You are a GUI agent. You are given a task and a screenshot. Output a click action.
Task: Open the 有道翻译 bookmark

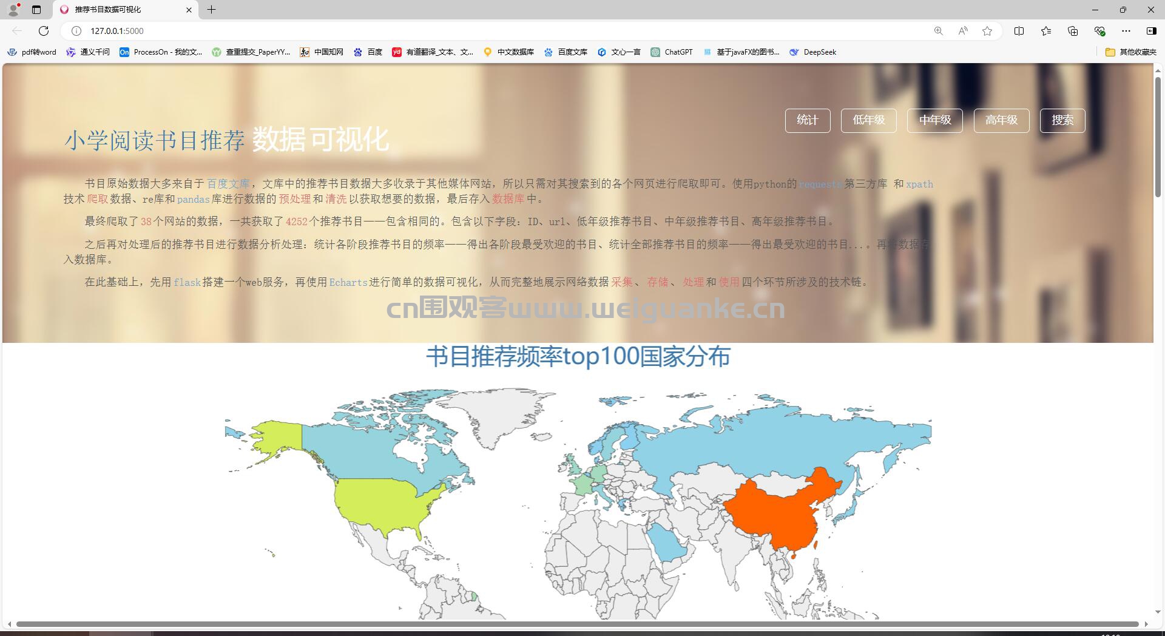433,52
